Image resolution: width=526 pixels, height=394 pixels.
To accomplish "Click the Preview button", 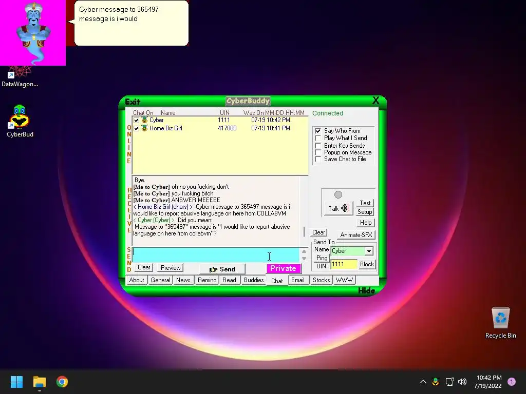I will [x=171, y=268].
